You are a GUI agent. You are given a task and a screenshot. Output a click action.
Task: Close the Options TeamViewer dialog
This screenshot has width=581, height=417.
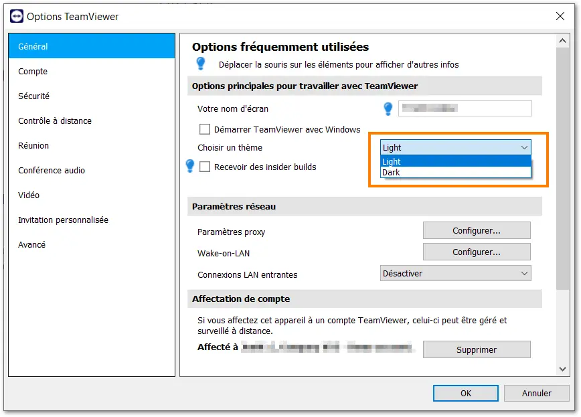[560, 16]
